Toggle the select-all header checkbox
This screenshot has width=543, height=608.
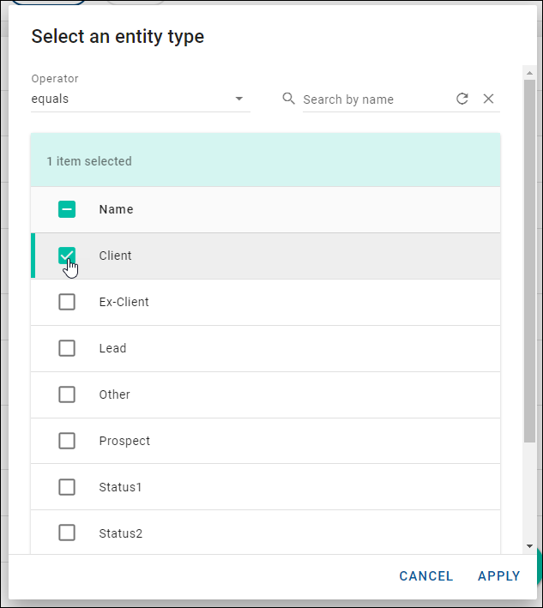tap(67, 209)
